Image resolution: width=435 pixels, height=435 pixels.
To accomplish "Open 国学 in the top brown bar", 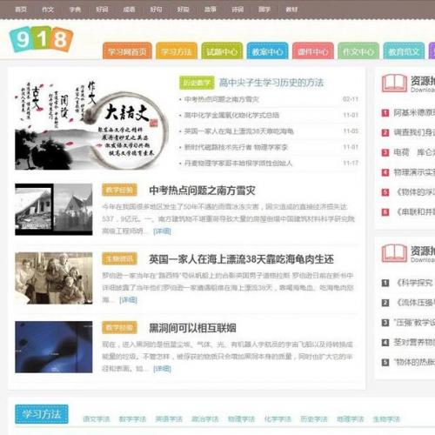I will coord(264,10).
